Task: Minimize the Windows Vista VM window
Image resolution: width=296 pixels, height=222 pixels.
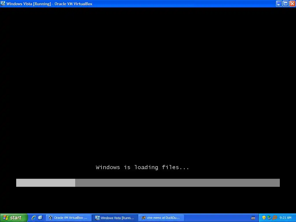Action: tap(279, 3)
